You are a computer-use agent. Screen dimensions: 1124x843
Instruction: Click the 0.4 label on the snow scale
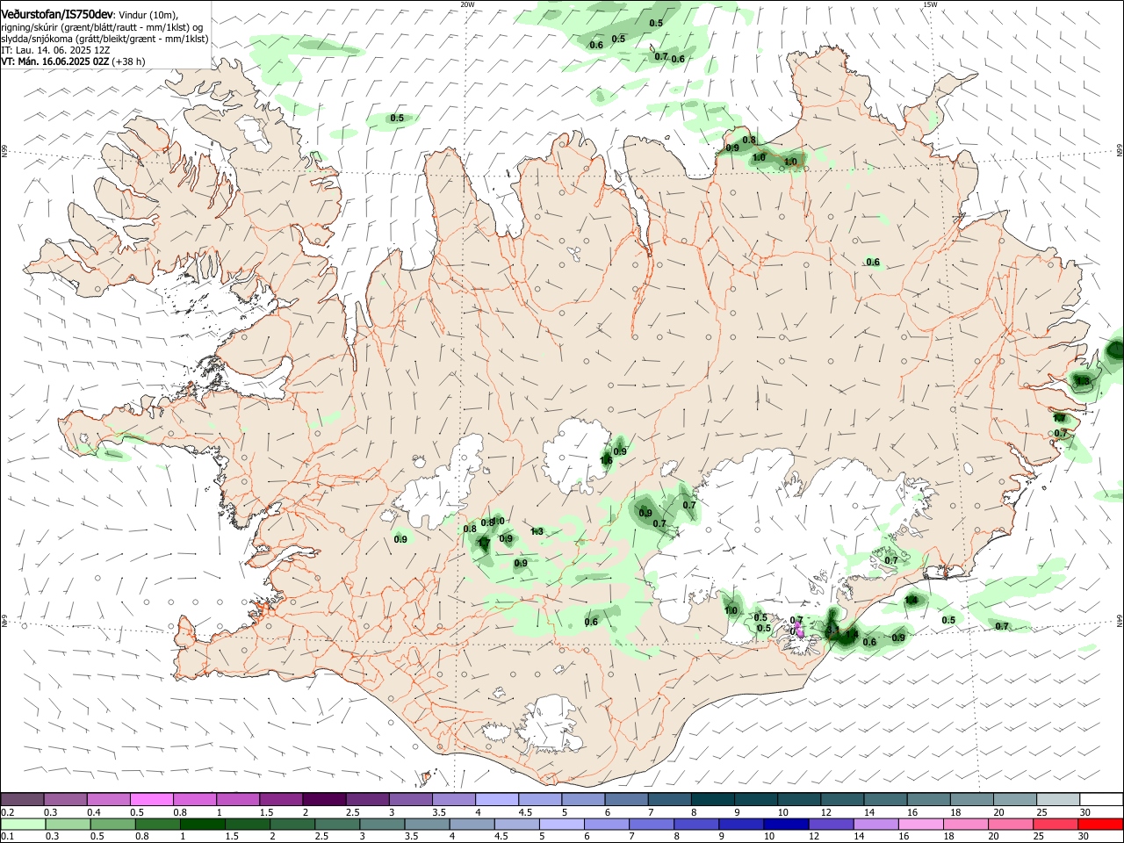pyautogui.click(x=94, y=812)
